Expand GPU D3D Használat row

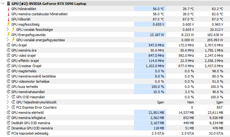(x=8, y=97)
